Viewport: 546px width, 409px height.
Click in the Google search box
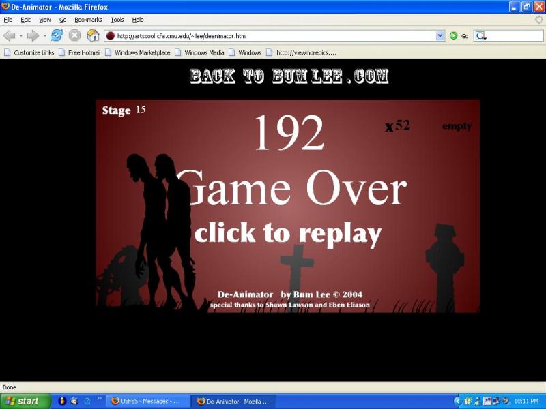click(515, 36)
